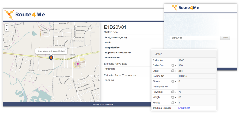Screen dimensions: 240x115
Task: Click the Order panel header
Action: click(x=184, y=54)
